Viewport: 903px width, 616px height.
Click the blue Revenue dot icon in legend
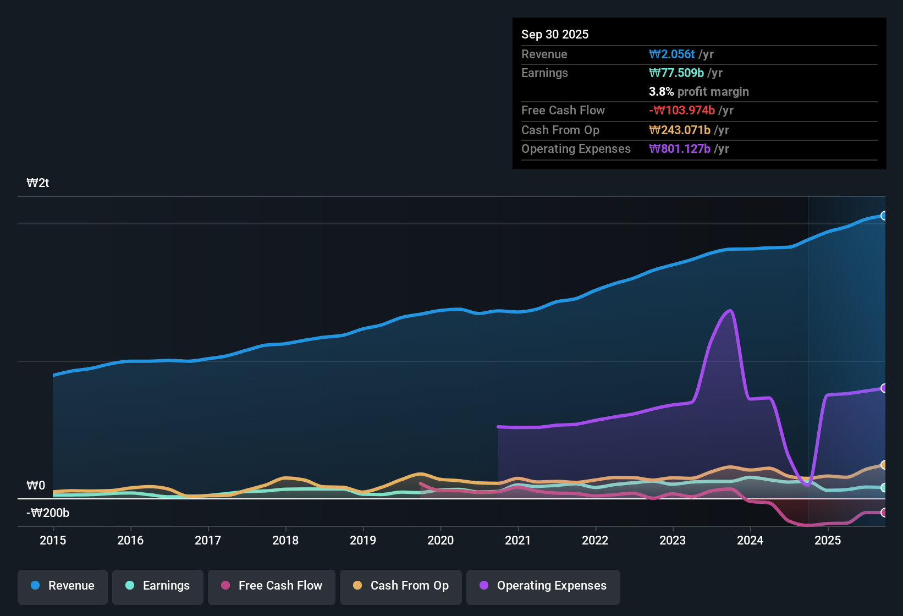(35, 586)
